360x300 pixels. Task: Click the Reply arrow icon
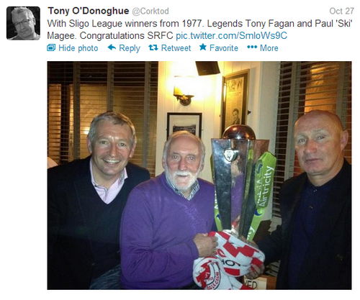point(112,47)
